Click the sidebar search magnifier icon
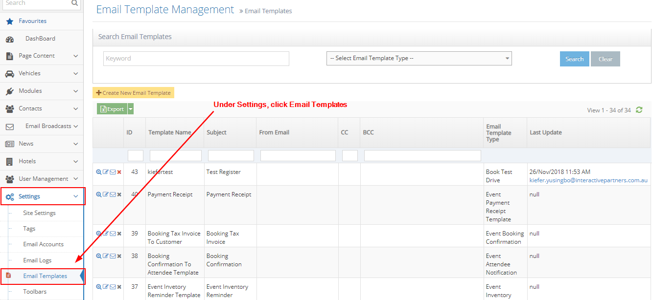Image resolution: width=652 pixels, height=300 pixels. [x=74, y=3]
